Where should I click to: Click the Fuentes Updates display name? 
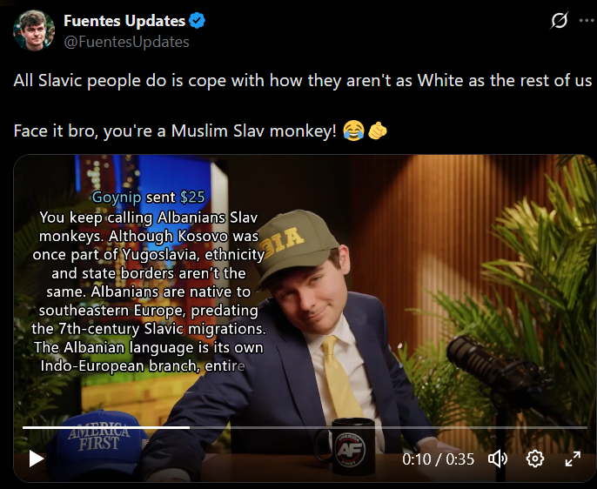click(x=124, y=21)
